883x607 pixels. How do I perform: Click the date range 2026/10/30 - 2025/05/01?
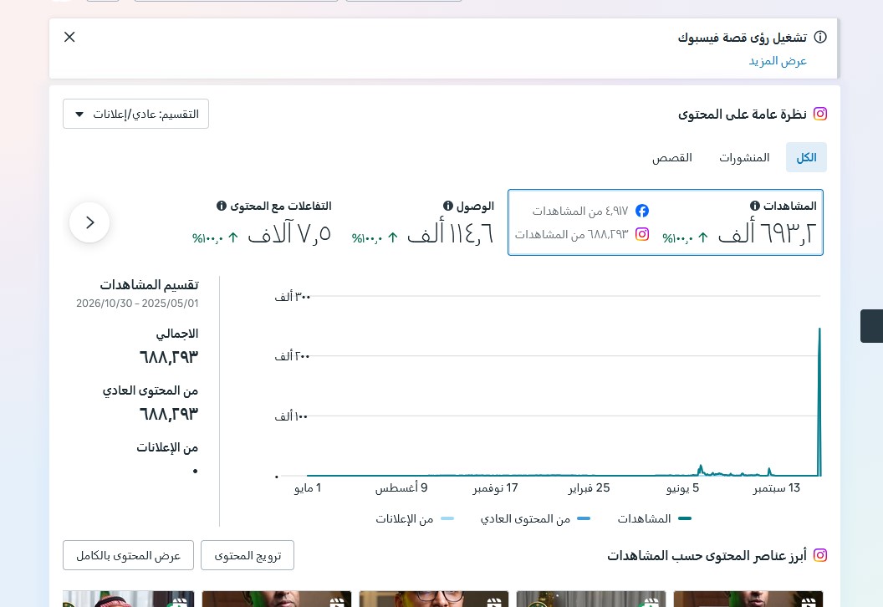click(137, 303)
